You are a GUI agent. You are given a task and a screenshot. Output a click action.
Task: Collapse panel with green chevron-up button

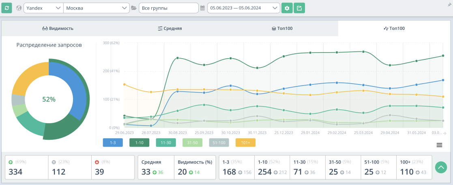441,167
